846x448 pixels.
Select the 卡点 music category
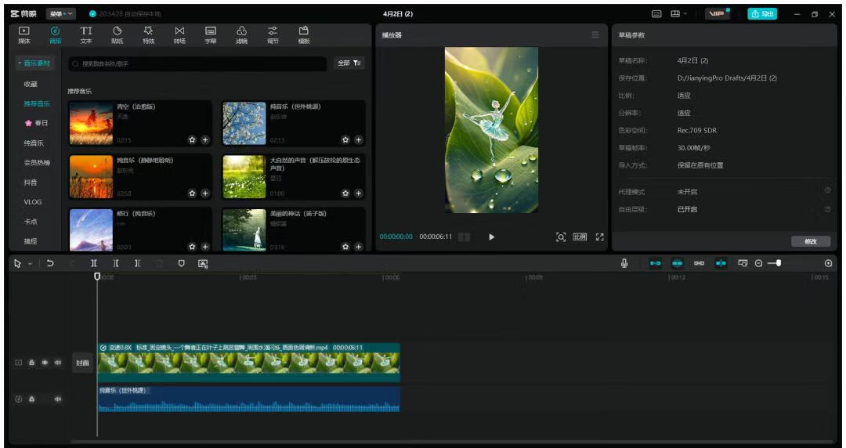tap(31, 222)
